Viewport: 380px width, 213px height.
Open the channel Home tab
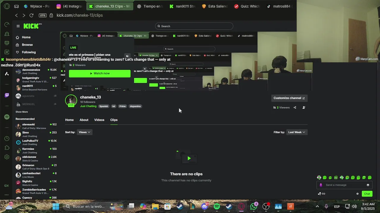(x=69, y=120)
